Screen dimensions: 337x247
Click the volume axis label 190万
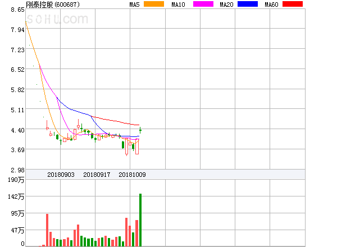pos(16,180)
